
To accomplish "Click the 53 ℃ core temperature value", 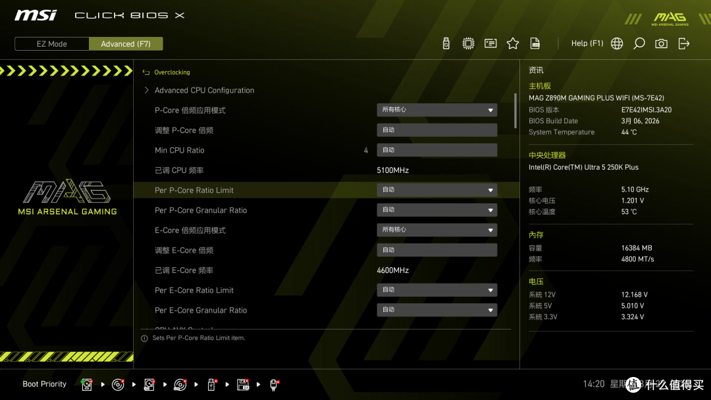I will [629, 212].
